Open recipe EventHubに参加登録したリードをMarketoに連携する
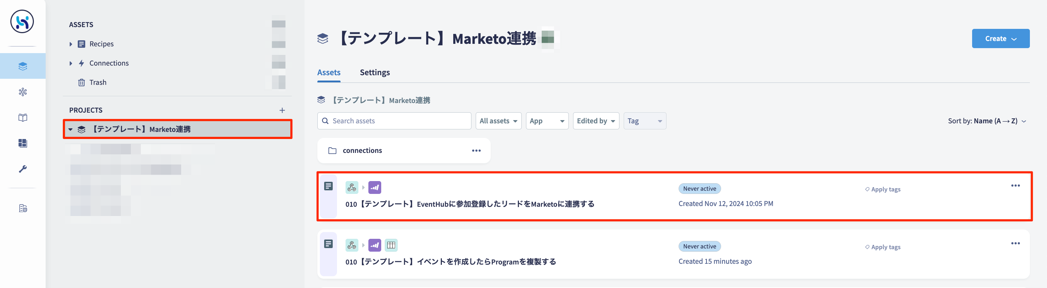Screen dimensions: 1047x288 point(470,204)
